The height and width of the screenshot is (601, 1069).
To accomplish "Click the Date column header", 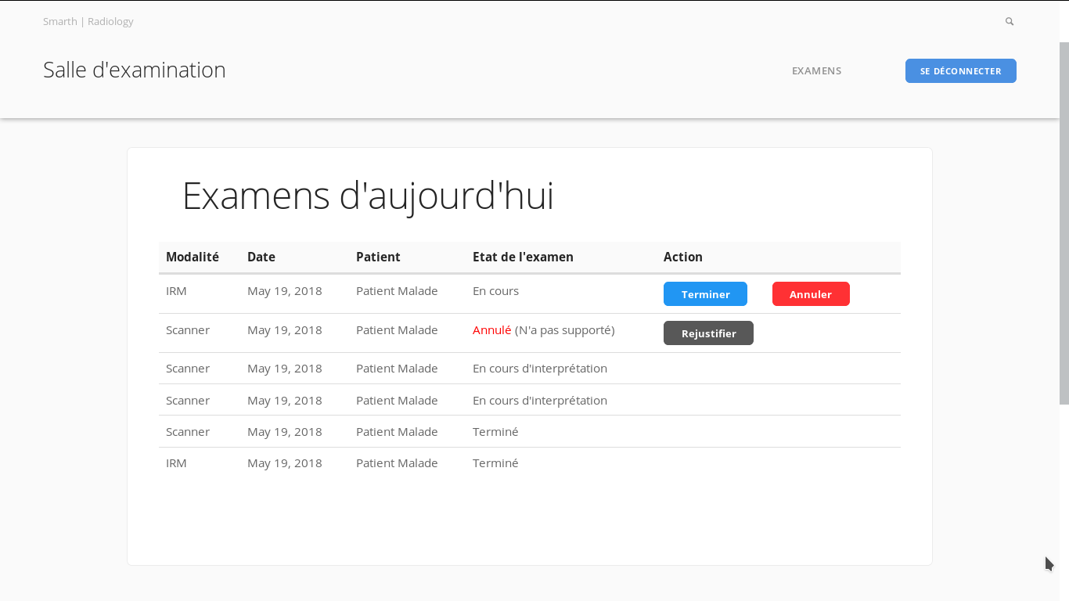I will (261, 257).
